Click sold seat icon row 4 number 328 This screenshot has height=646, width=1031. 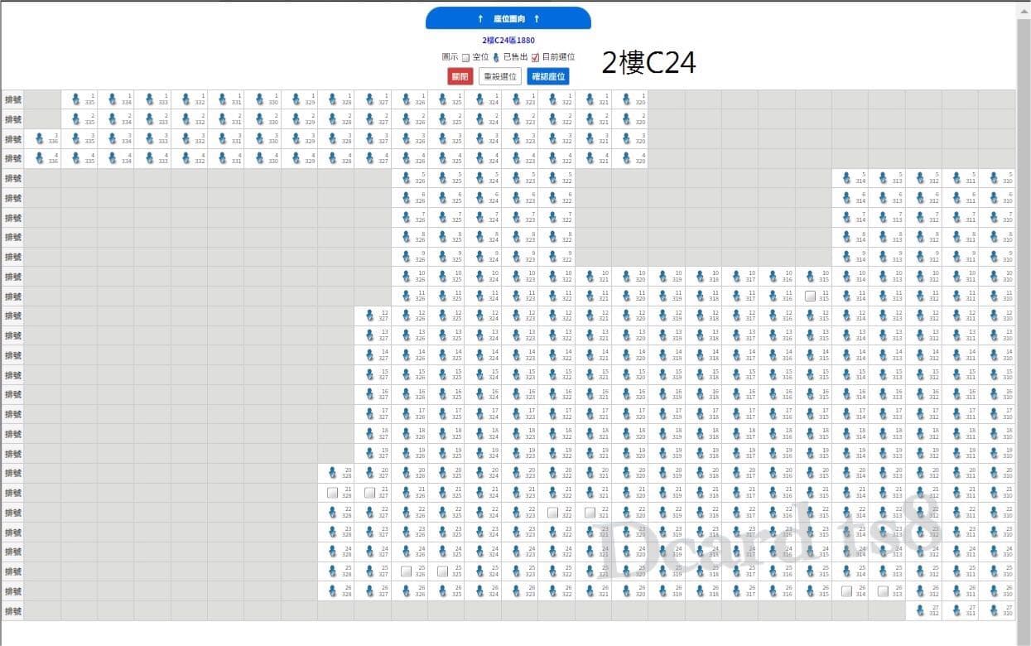[x=333, y=158]
